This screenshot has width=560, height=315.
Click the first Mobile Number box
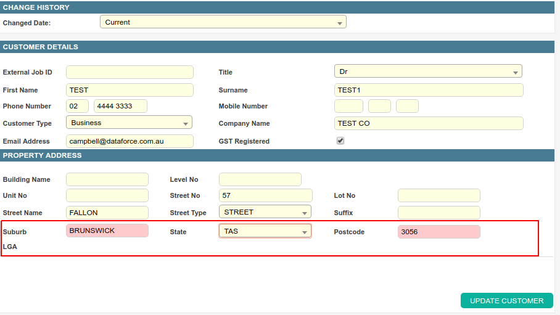(348, 106)
